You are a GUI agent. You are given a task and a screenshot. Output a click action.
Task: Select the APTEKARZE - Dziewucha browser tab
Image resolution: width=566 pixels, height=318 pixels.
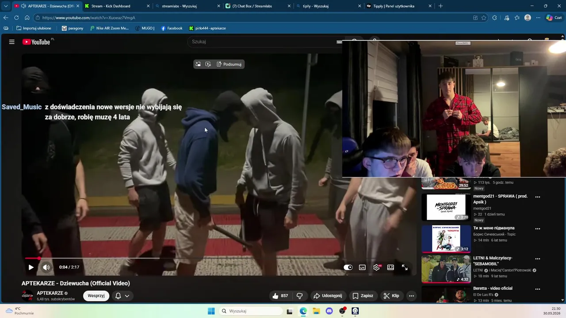46,6
